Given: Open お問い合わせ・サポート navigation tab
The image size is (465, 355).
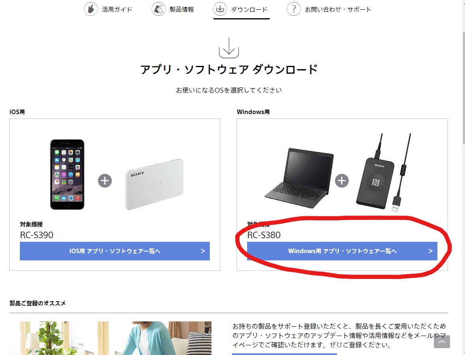Looking at the screenshot, I should click(329, 9).
